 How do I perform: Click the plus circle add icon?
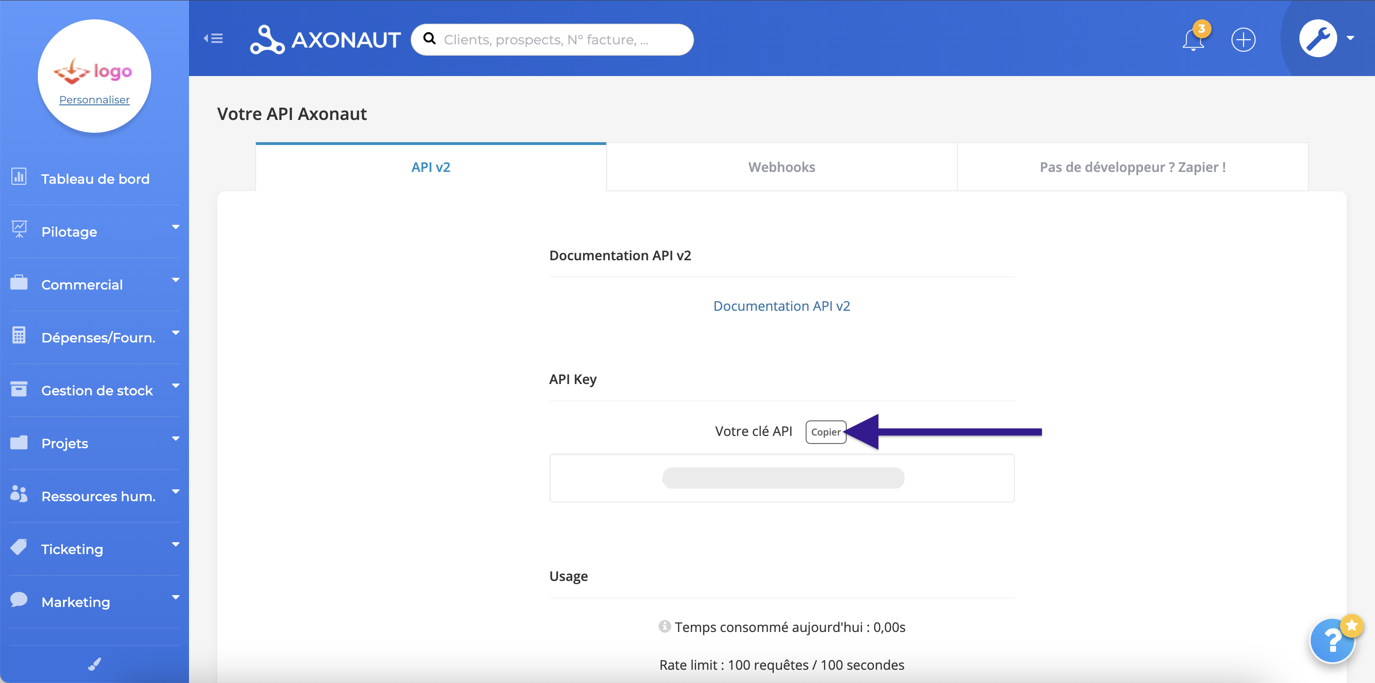coord(1243,40)
